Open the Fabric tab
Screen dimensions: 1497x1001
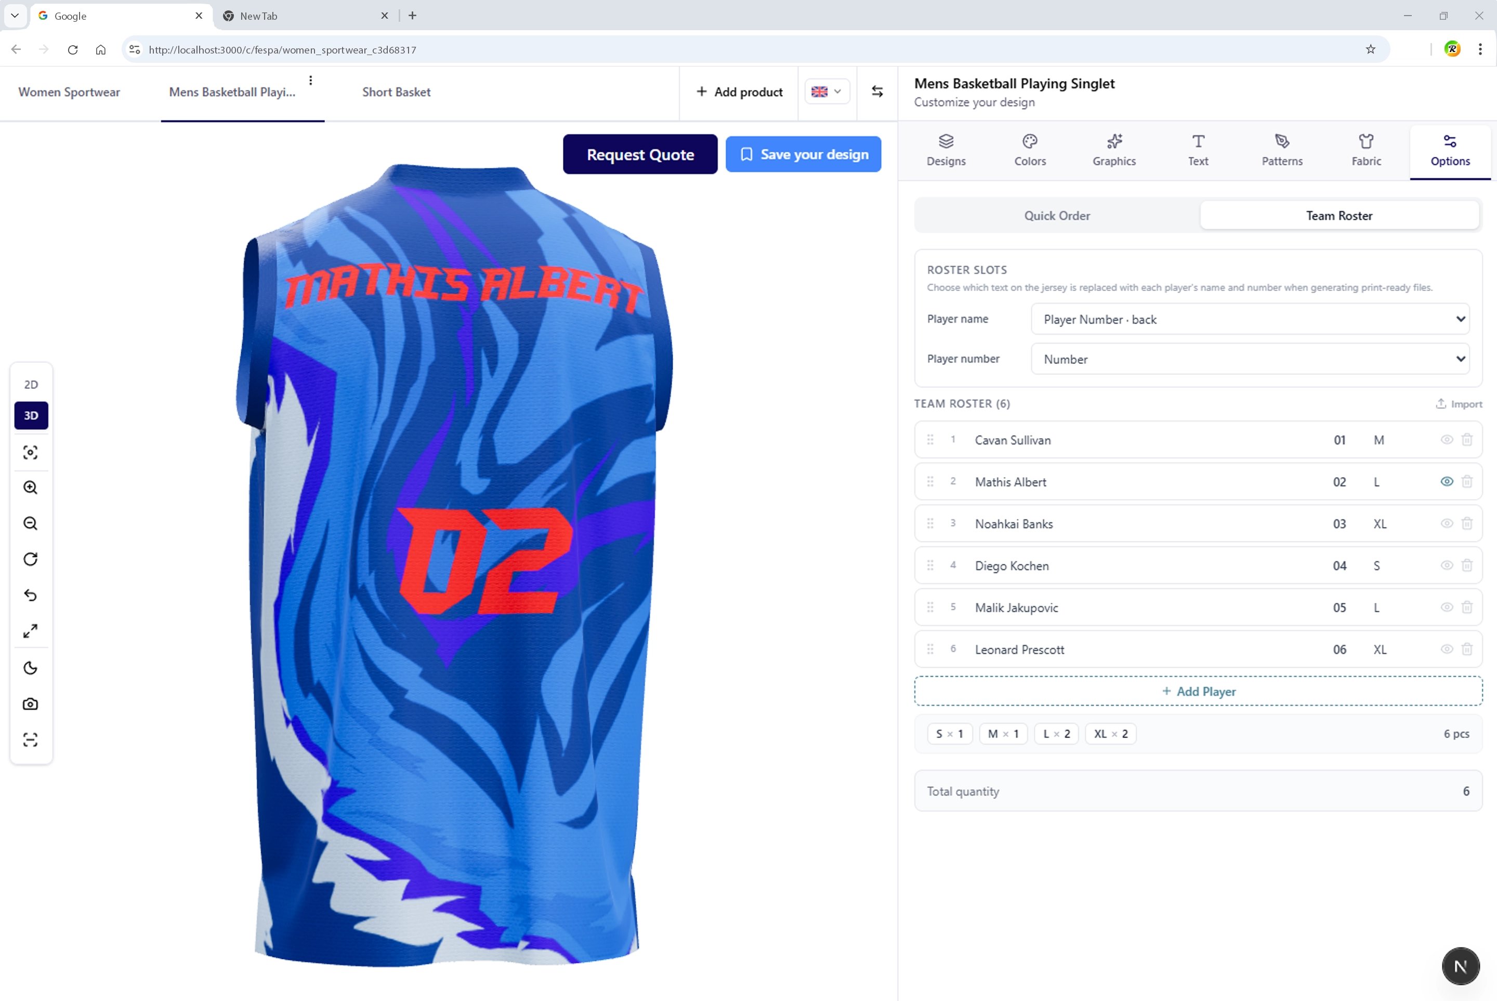[x=1366, y=151]
